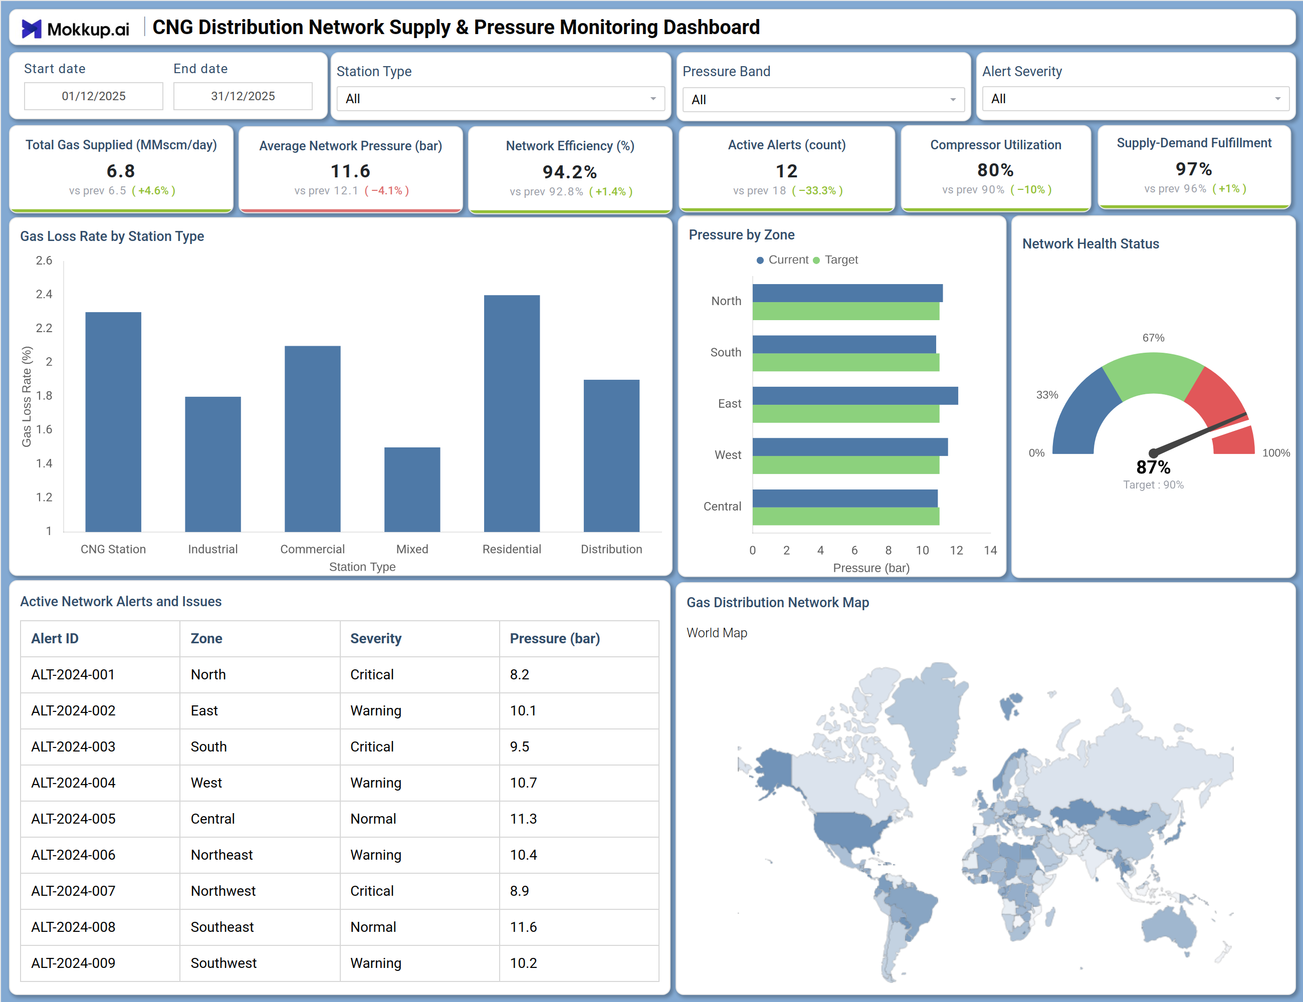Click North zone current pressure bar
Viewport: 1303px width, 1002px height.
pyautogui.click(x=848, y=293)
